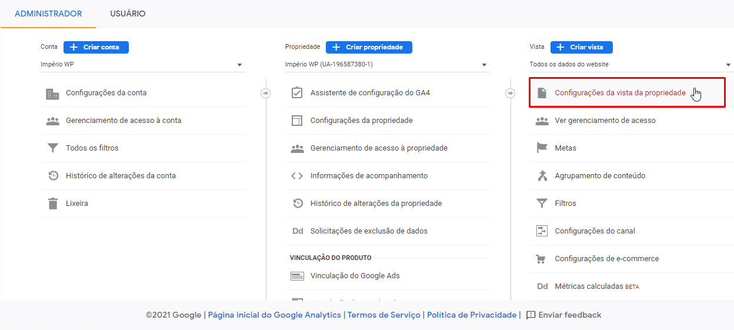Open the Termos de Serviço link

(x=384, y=315)
